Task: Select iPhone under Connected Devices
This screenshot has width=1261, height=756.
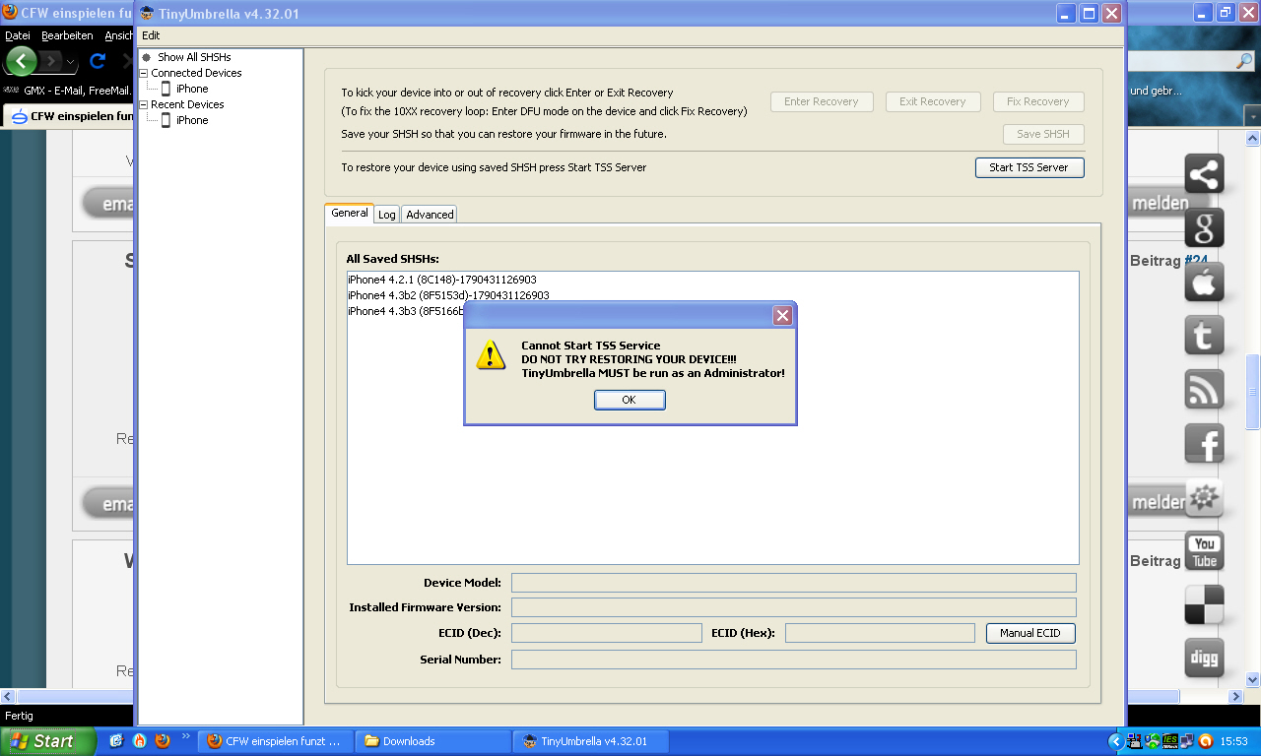Action: pyautogui.click(x=192, y=89)
